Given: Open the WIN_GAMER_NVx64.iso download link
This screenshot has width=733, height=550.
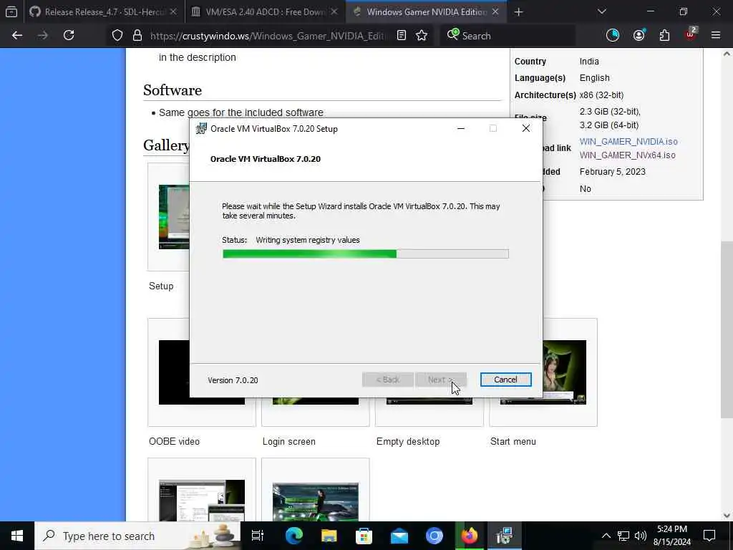Looking at the screenshot, I should (x=627, y=155).
